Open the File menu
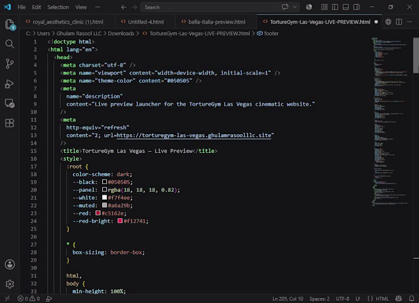The image size is (419, 303). [x=21, y=7]
